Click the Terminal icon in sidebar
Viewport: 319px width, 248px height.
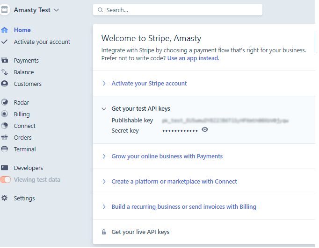coord(5,149)
